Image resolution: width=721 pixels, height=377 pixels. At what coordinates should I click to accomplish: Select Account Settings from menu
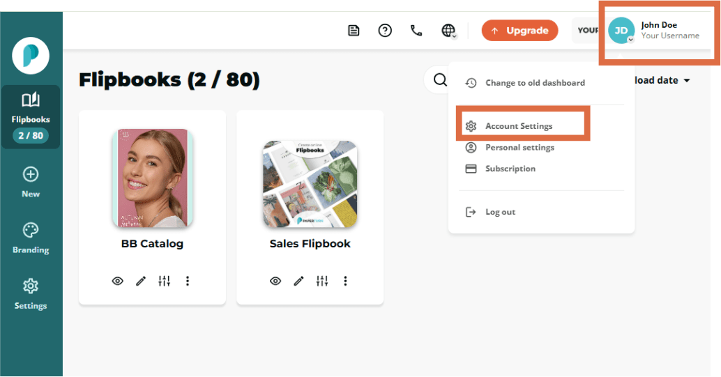pos(519,126)
